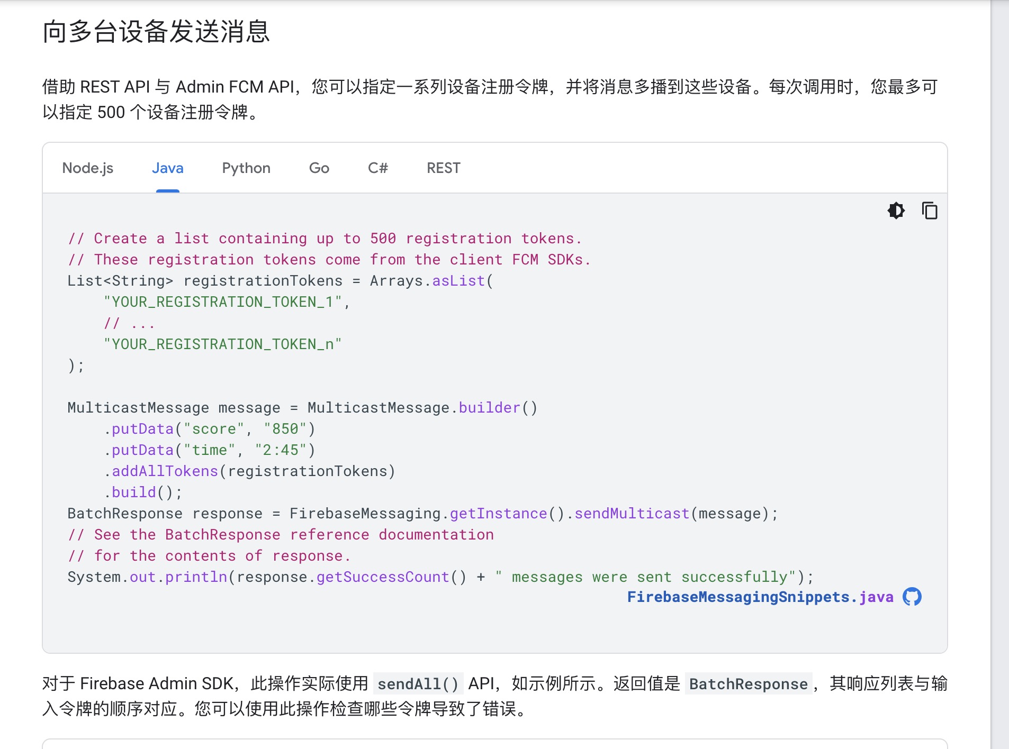This screenshot has height=749, width=1009.
Task: Click the getSuccessCount method name
Action: pos(383,577)
